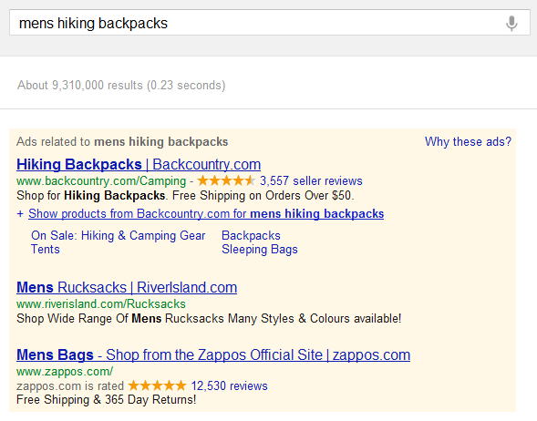Open the Mens Bags Zappos Official Site ad

213,355
